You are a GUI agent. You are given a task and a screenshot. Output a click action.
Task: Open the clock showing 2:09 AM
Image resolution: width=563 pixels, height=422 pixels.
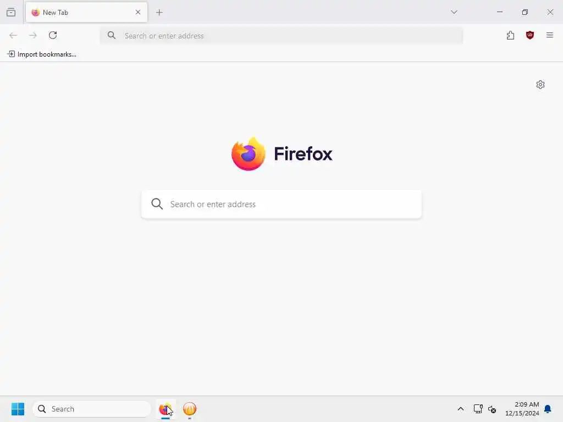click(522, 409)
